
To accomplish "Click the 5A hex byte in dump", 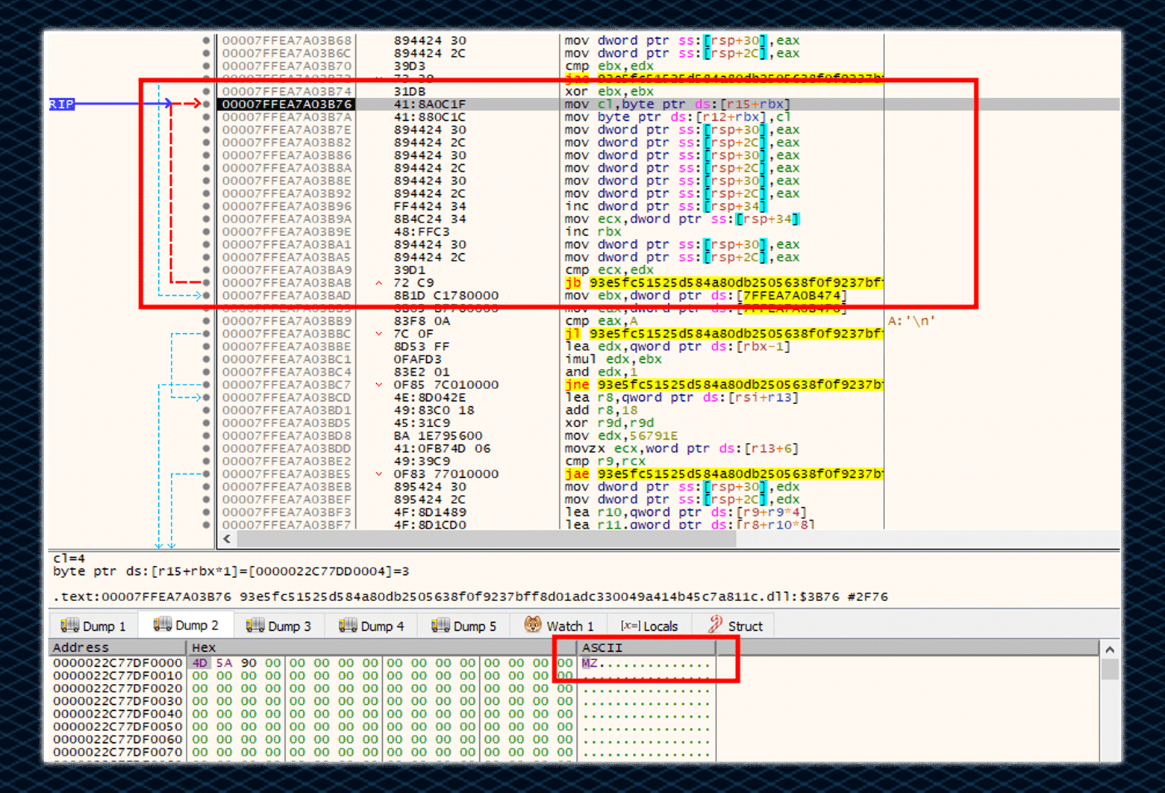I will coord(224,663).
